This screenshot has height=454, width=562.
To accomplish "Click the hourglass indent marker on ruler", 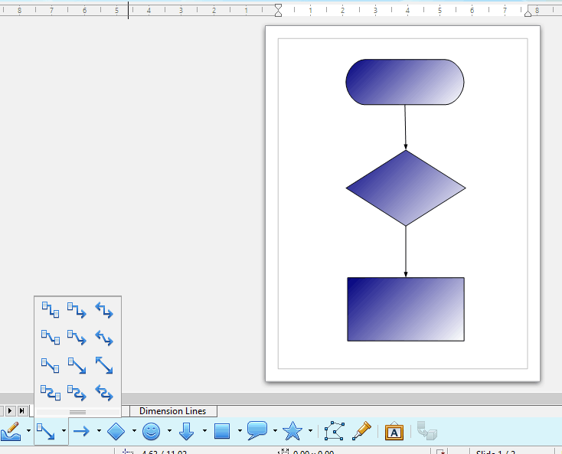I will pyautogui.click(x=278, y=10).
